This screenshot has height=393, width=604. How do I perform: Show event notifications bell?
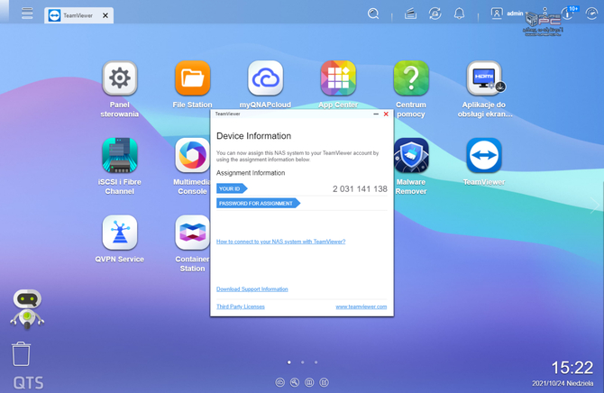[x=459, y=14]
